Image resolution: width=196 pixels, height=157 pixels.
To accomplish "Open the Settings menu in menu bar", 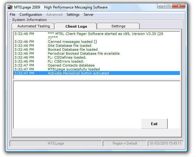I will (73, 15).
